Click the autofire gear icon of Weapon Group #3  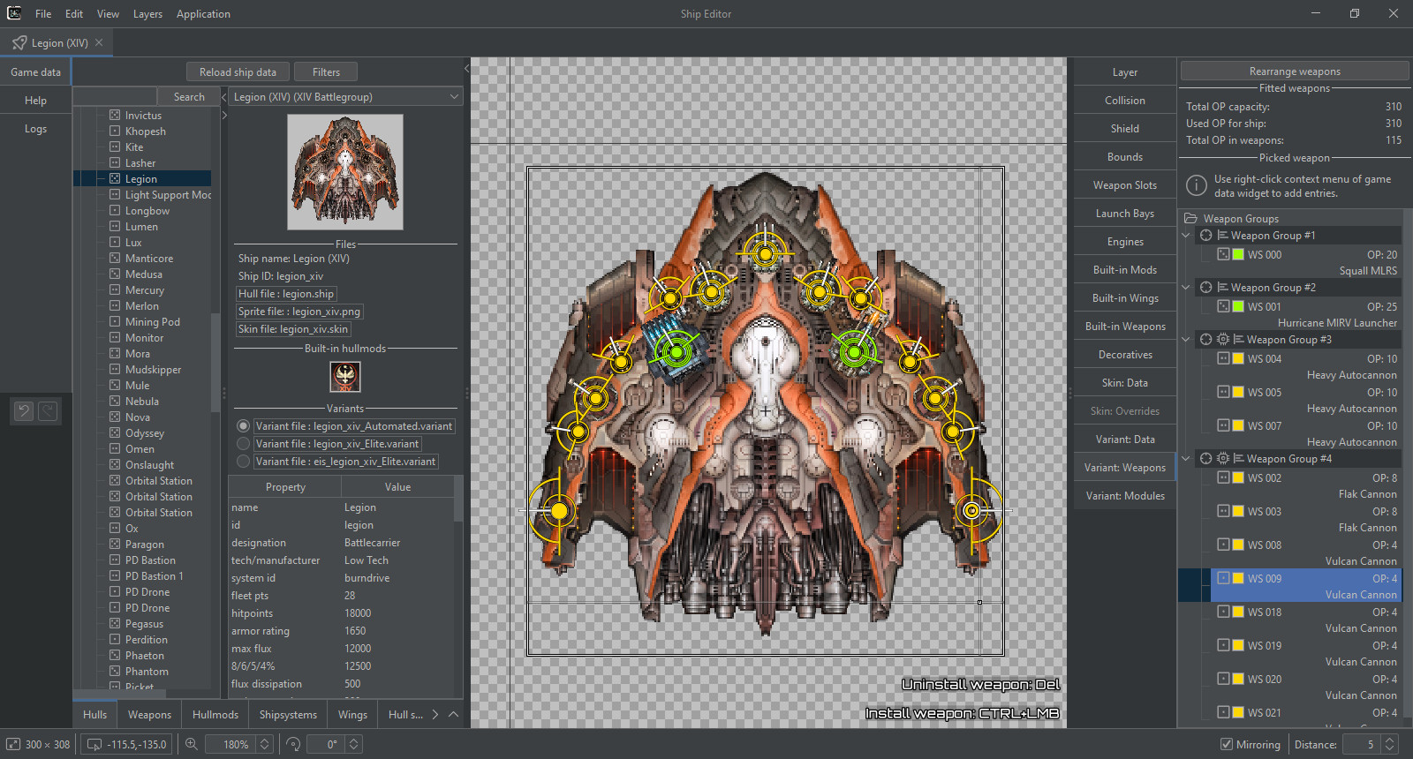(x=1223, y=339)
